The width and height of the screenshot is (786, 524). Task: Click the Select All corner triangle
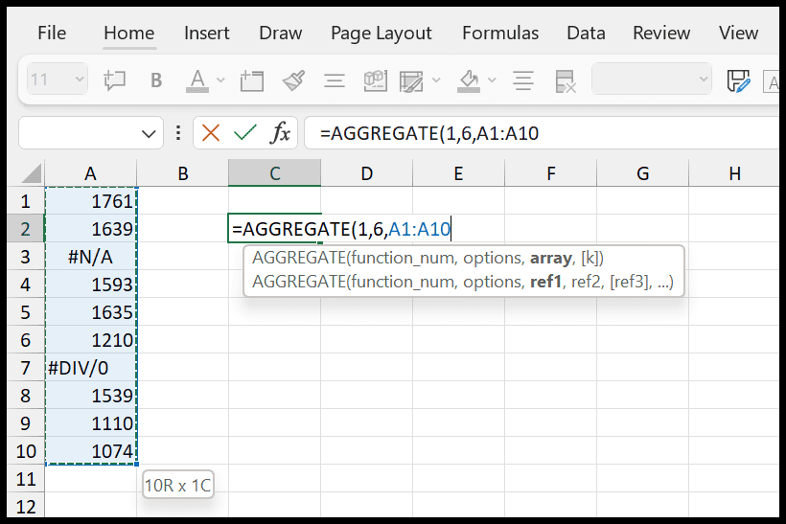click(x=31, y=173)
